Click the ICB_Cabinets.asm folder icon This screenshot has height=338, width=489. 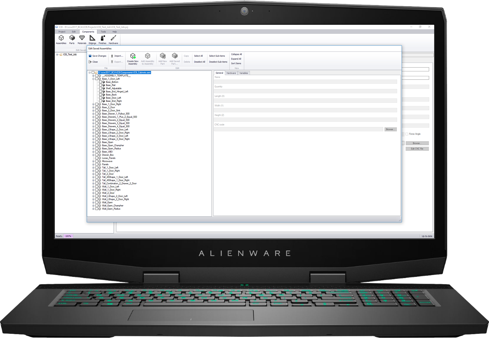coord(96,72)
